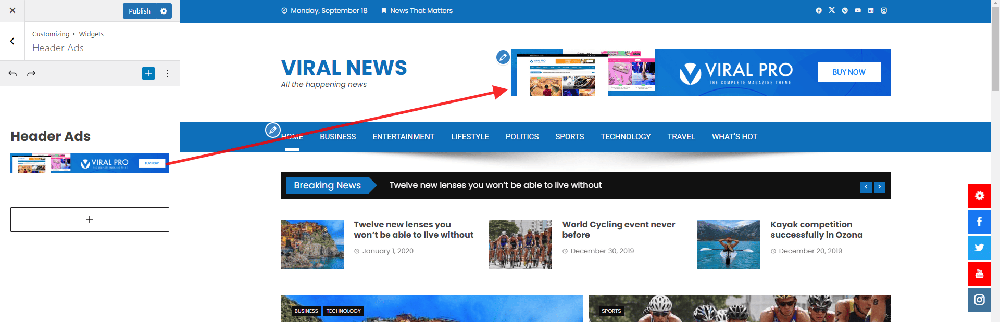Click the 'All the happening news' tagline
Screen dimensions: 1000x322
click(x=324, y=84)
